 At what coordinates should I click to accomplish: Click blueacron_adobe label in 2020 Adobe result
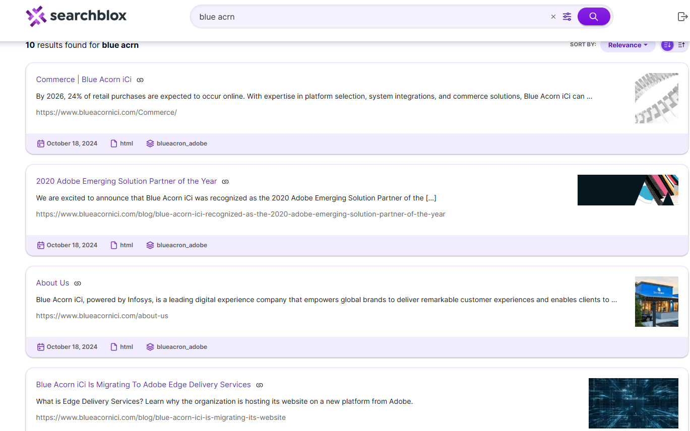182,245
